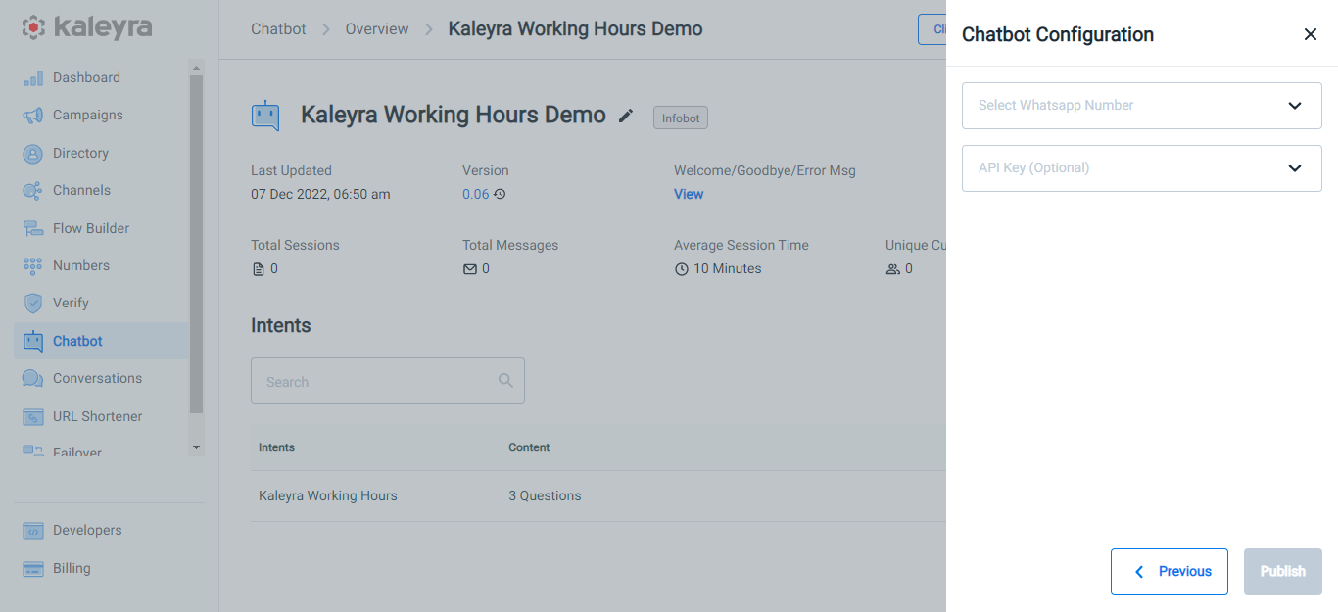Viewport: 1338px width, 612px height.
Task: Click the Chatbot robot sidebar icon
Action: click(33, 341)
